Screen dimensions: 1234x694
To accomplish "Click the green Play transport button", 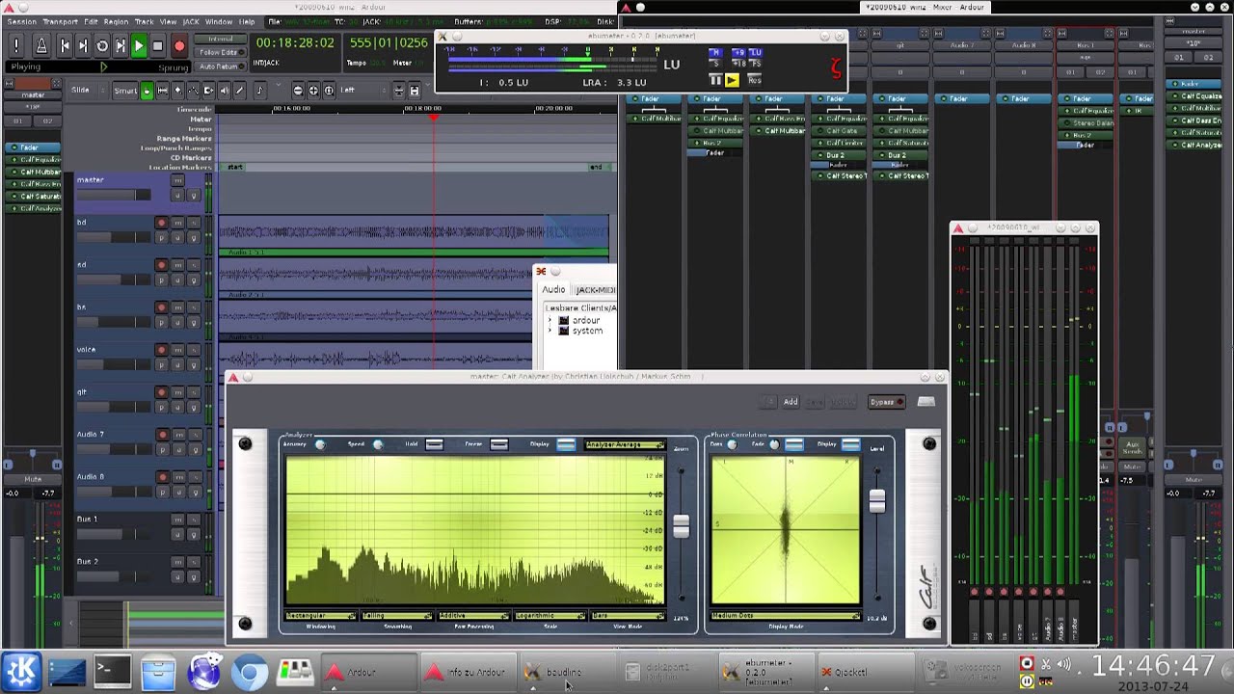I will 139,45.
